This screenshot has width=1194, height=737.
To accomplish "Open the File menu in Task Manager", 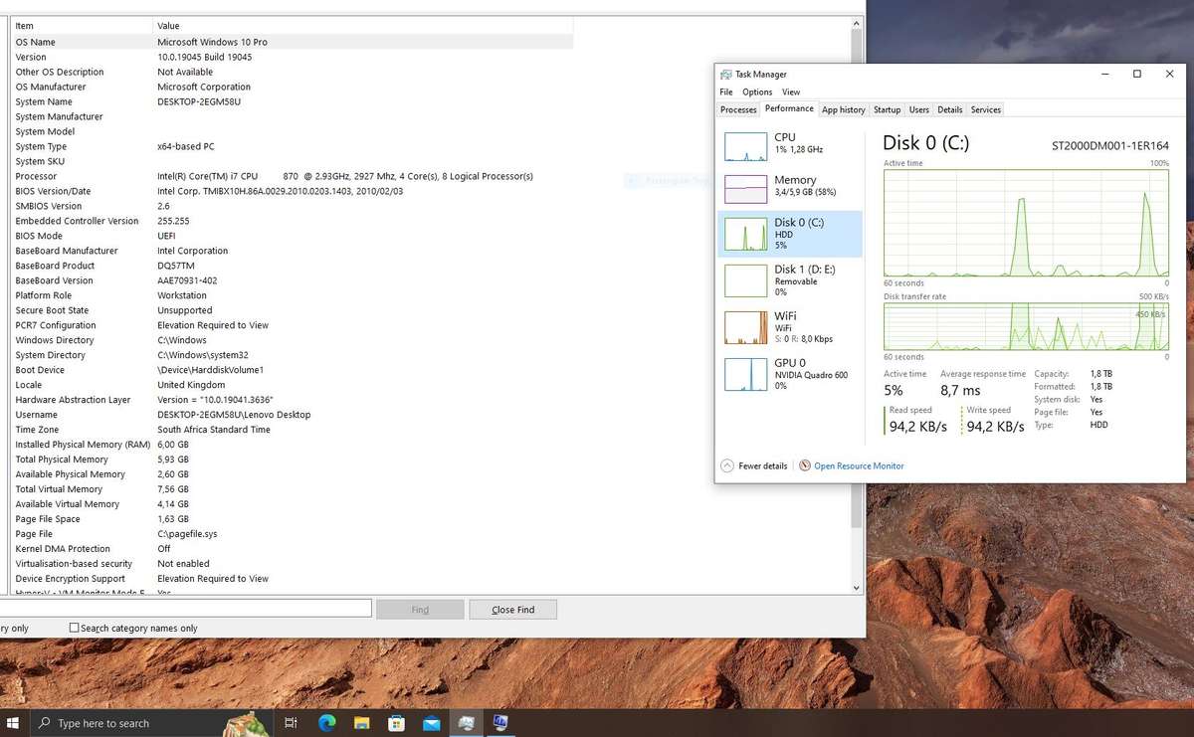I will [725, 92].
